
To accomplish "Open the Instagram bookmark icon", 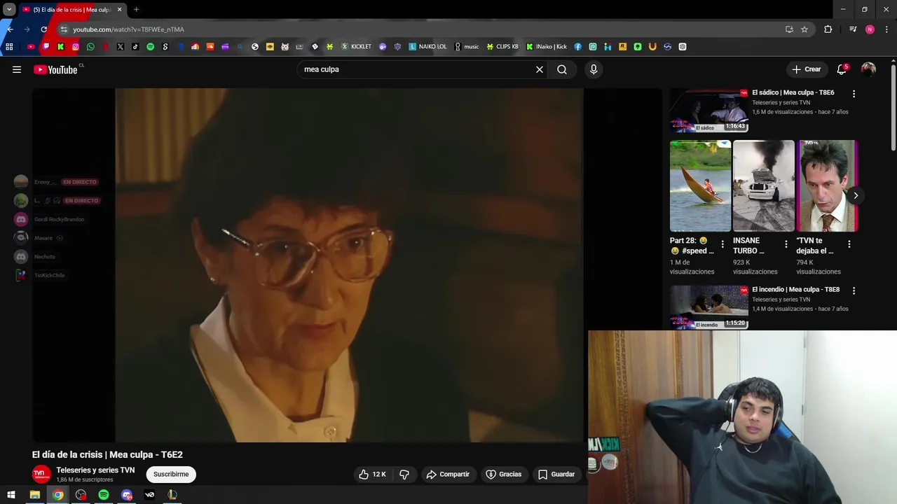I will point(76,47).
